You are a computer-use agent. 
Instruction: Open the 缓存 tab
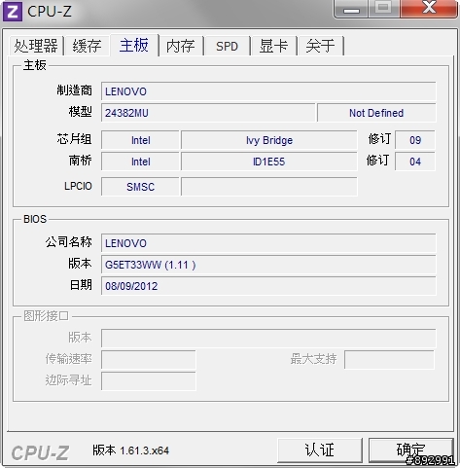tap(87, 46)
